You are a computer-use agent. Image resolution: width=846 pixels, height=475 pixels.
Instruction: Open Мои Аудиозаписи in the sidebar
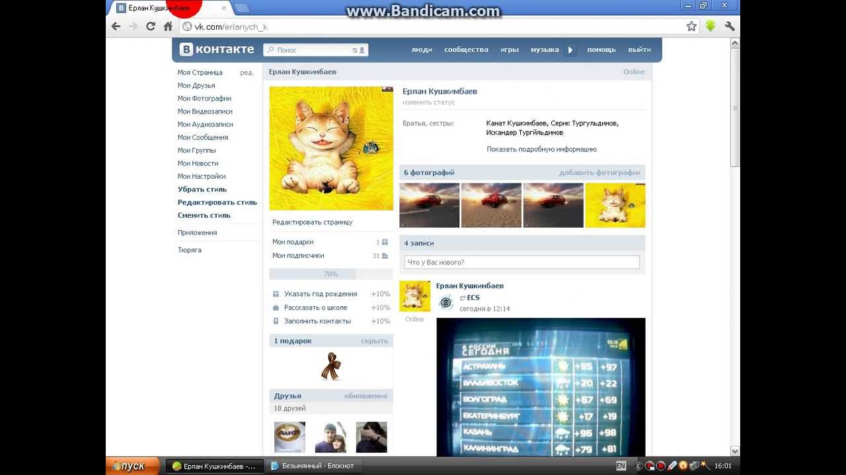(x=206, y=125)
